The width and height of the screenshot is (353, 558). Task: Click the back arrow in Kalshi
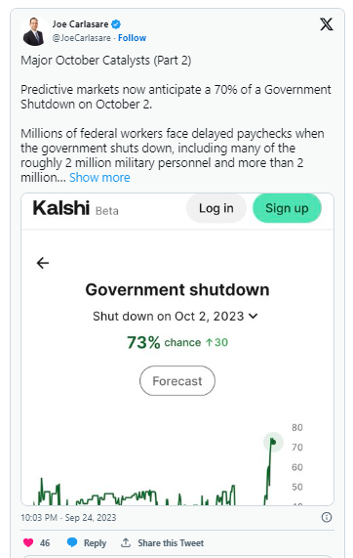click(43, 263)
